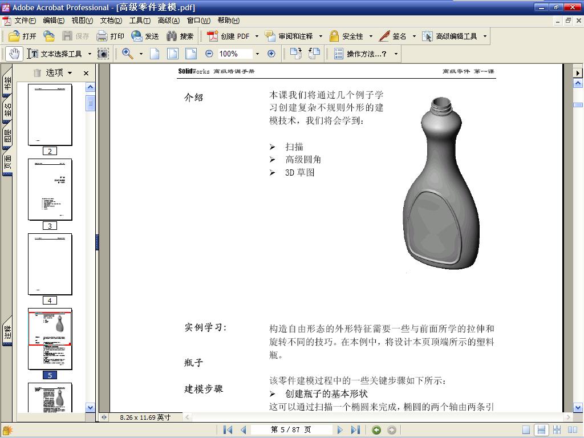Click the Actual Size page icon
The image size is (584, 438).
coord(155,54)
